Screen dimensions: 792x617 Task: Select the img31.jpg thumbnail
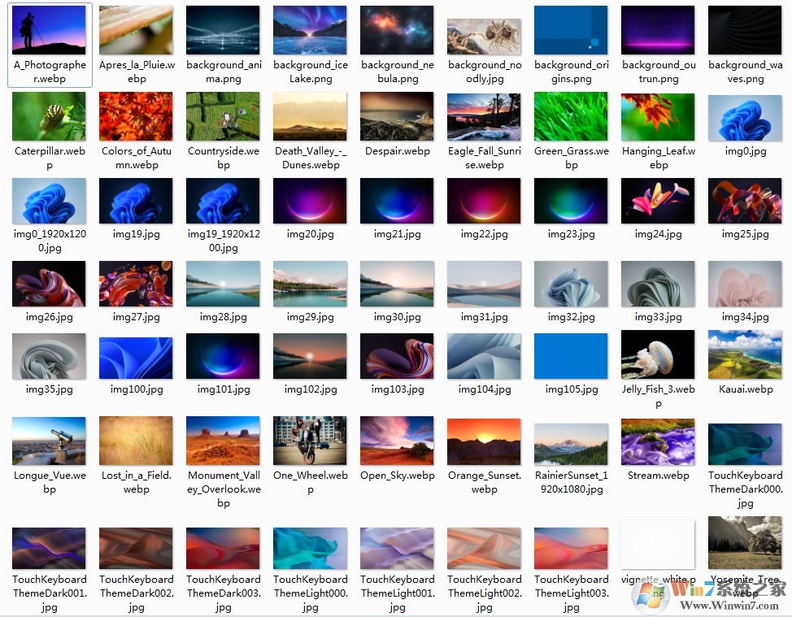484,285
